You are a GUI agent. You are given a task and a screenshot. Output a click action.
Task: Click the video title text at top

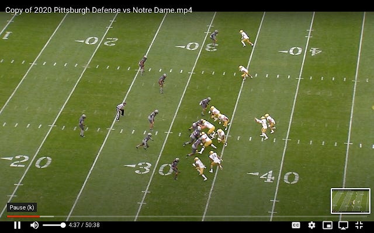tap(99, 10)
